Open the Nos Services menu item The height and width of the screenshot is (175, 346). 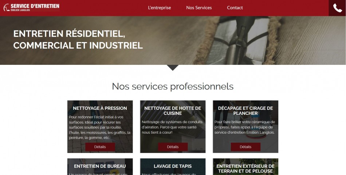pos(199,8)
